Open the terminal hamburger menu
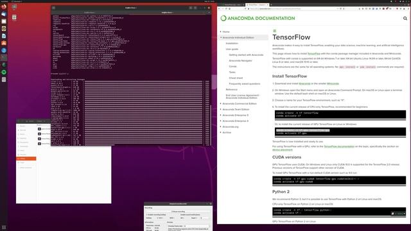The height and width of the screenshot is (231, 411). point(195,8)
